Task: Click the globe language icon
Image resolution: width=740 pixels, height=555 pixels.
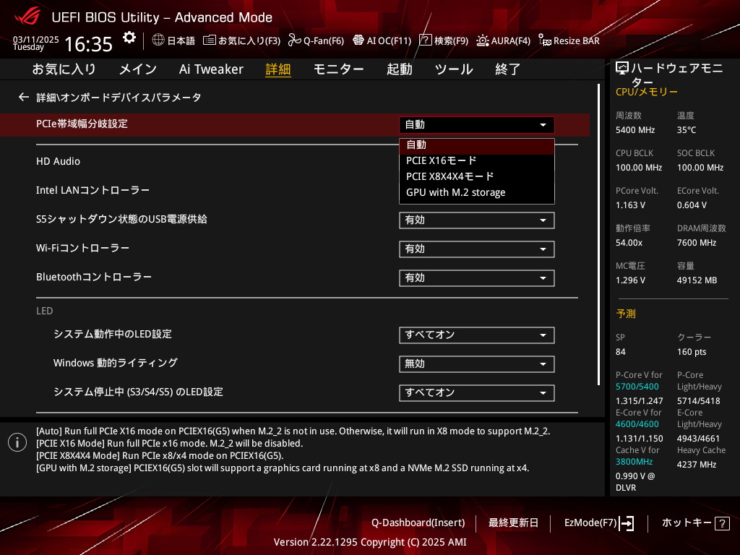Action: pyautogui.click(x=158, y=40)
